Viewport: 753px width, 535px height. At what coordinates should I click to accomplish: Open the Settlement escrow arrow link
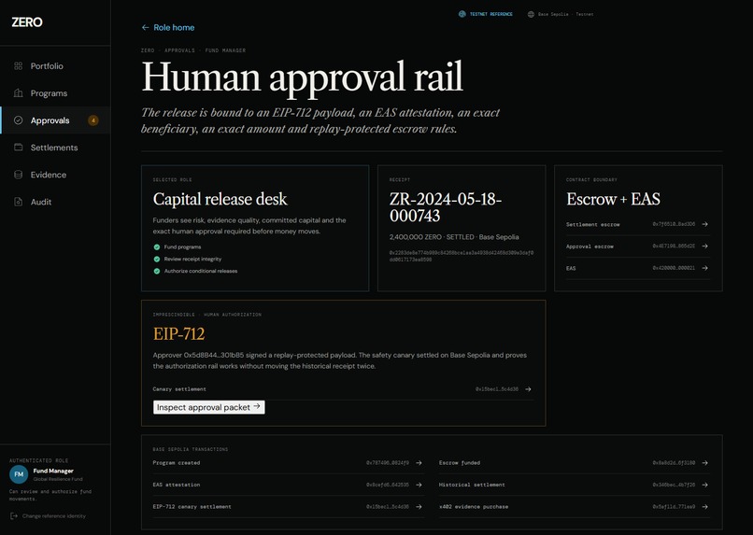(704, 224)
